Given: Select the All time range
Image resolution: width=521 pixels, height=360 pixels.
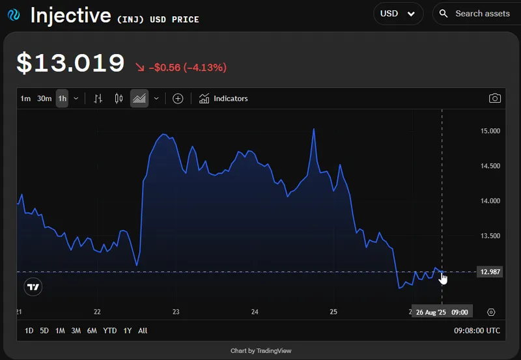Looking at the screenshot, I should (143, 331).
